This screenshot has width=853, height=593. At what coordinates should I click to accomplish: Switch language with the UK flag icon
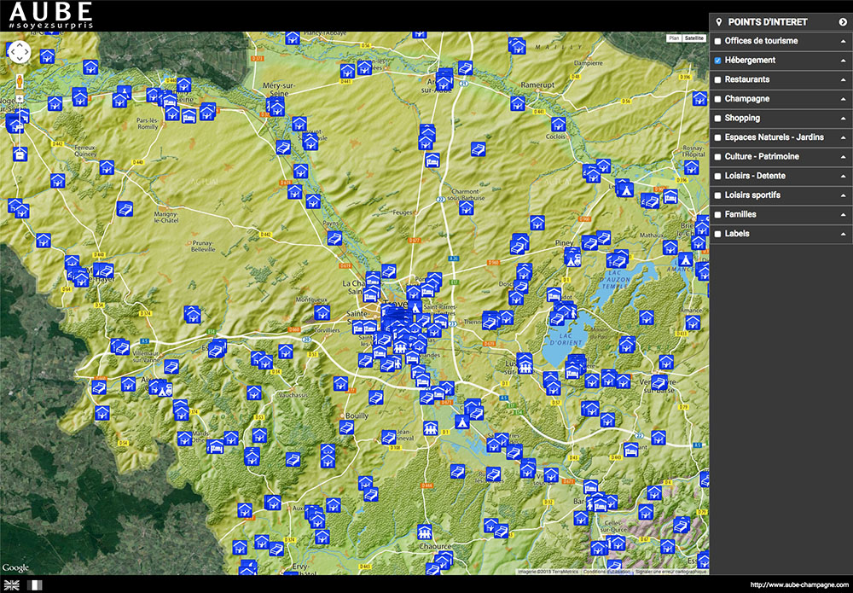click(x=11, y=585)
